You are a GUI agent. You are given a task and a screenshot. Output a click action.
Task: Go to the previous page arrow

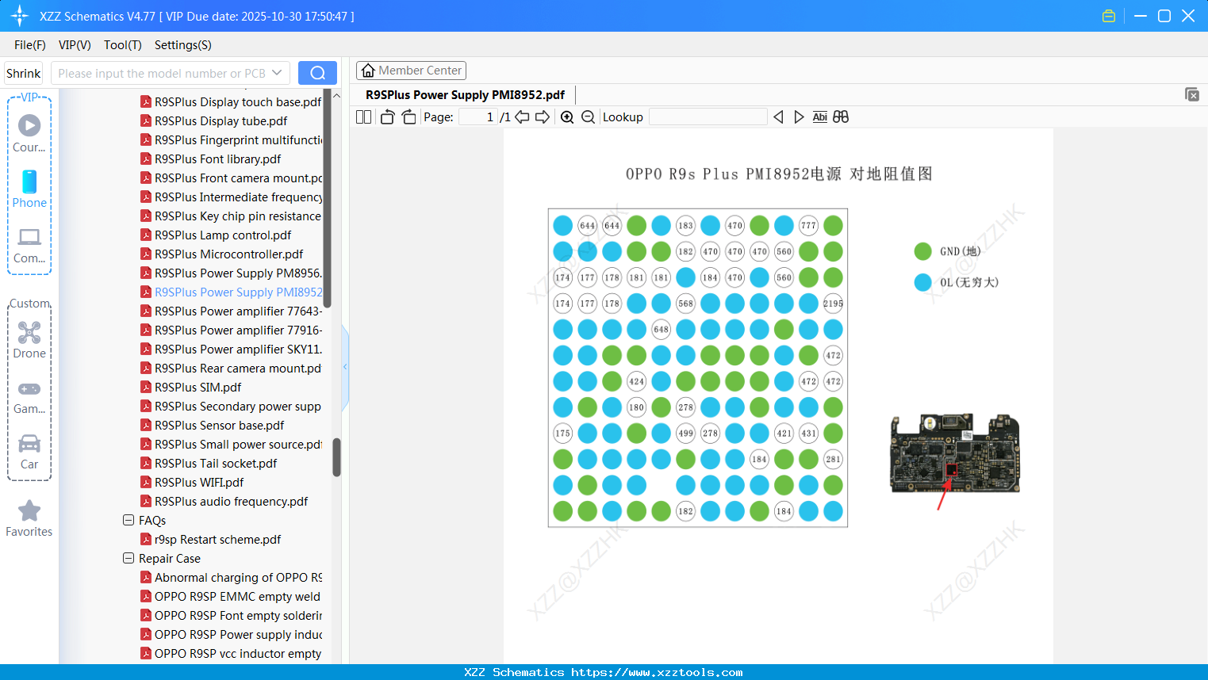[x=522, y=117]
